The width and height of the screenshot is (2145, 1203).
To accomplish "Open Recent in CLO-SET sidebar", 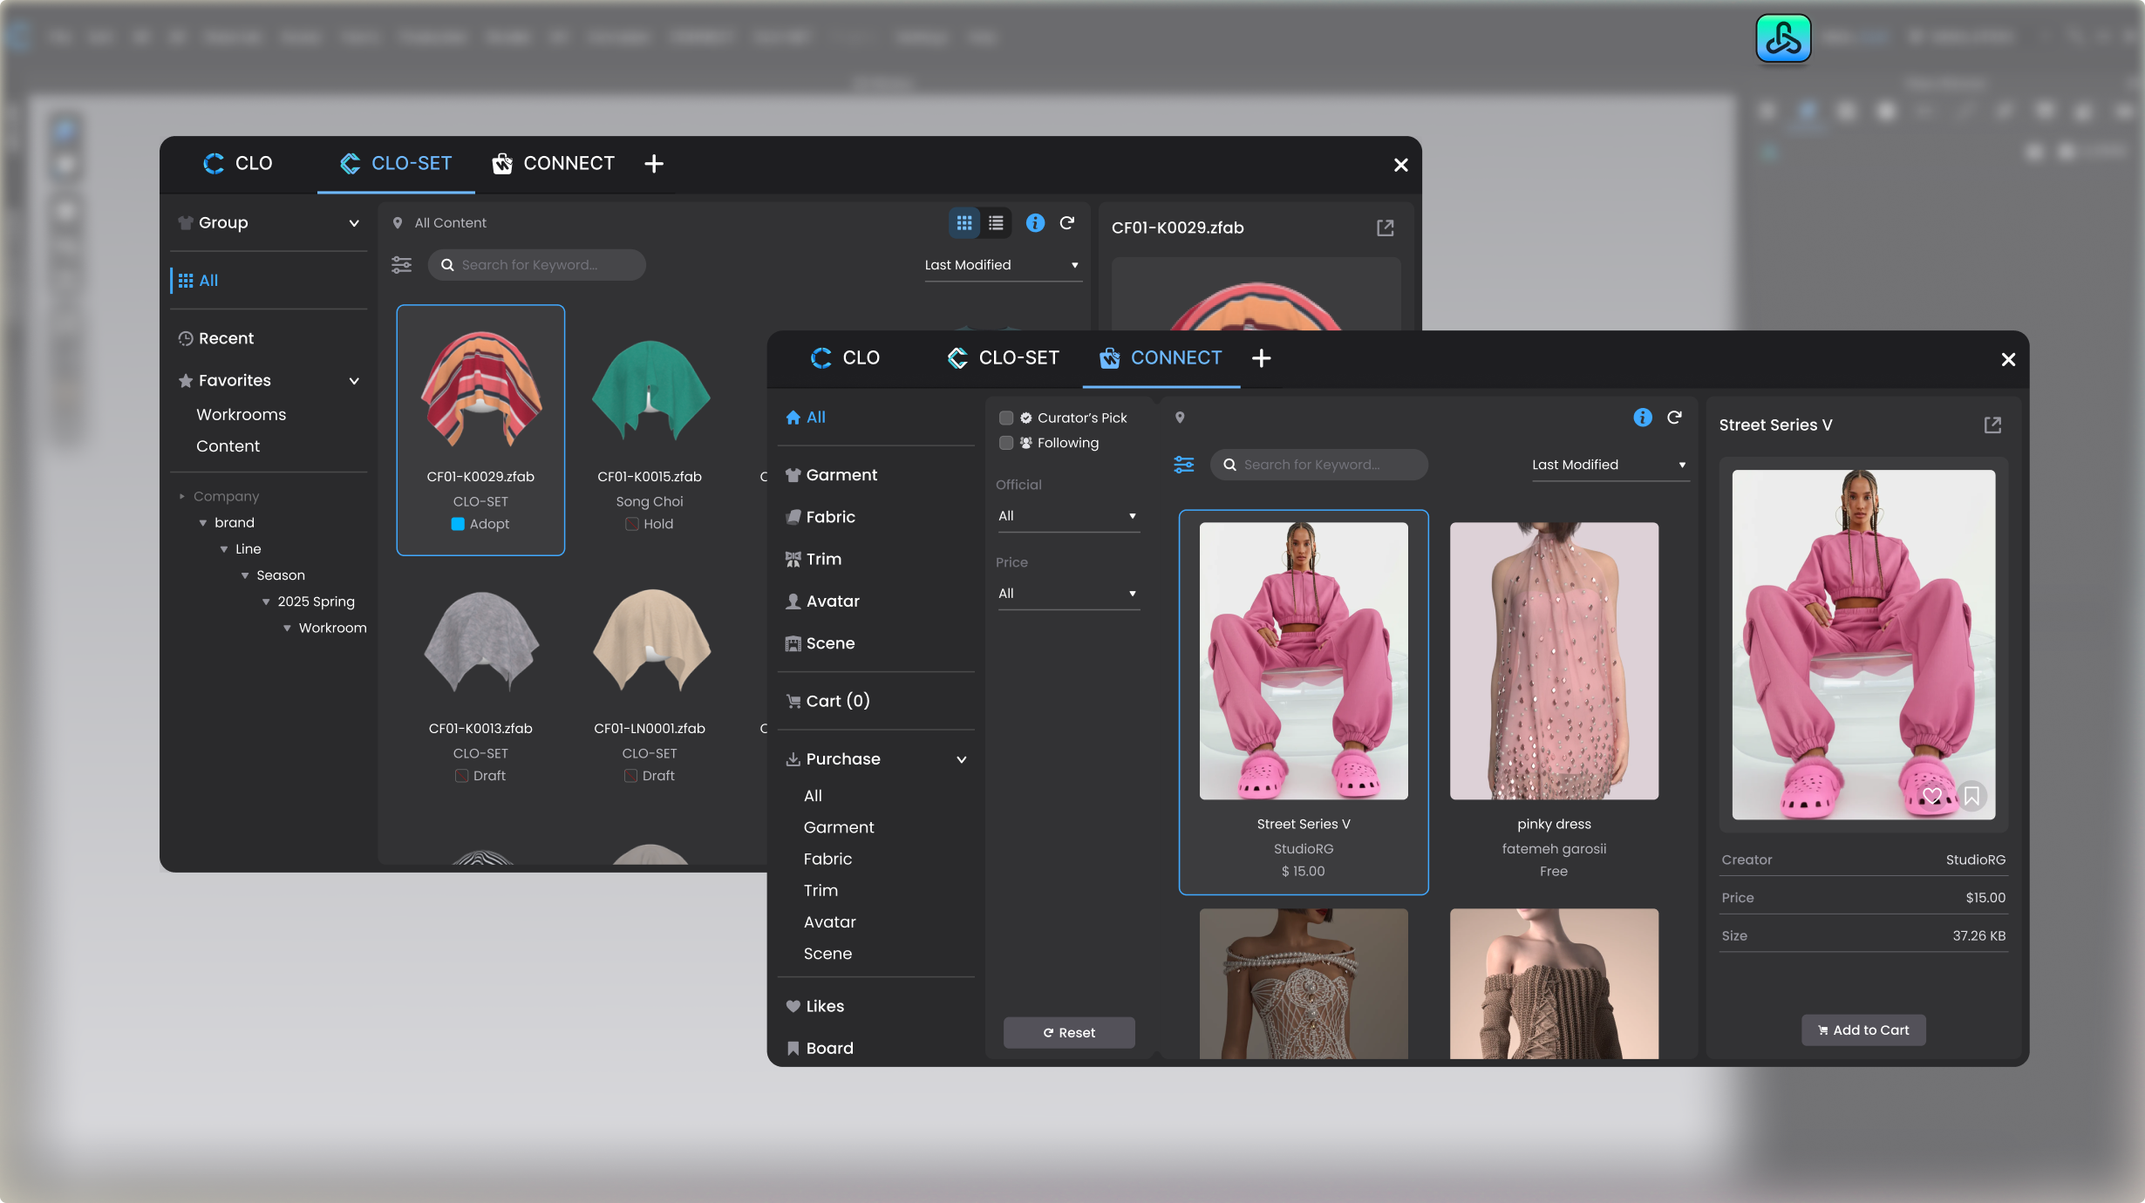I will [216, 338].
